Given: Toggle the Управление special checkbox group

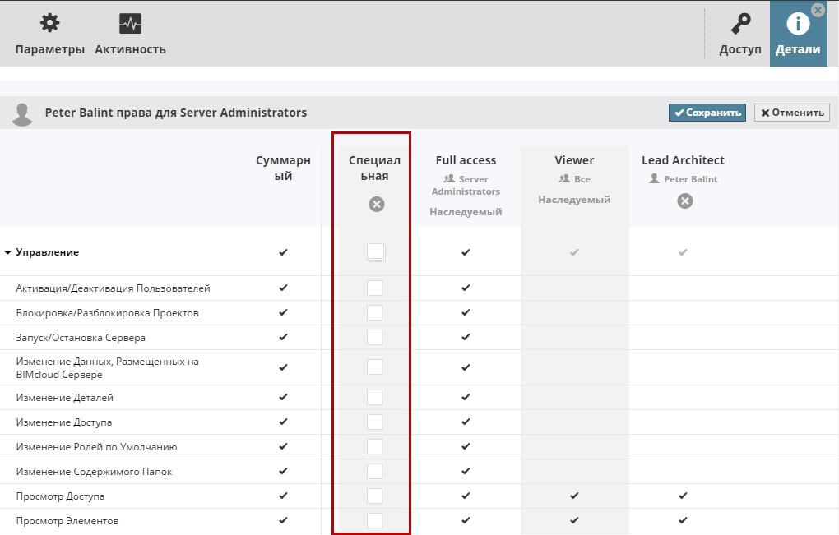Looking at the screenshot, I should click(376, 252).
